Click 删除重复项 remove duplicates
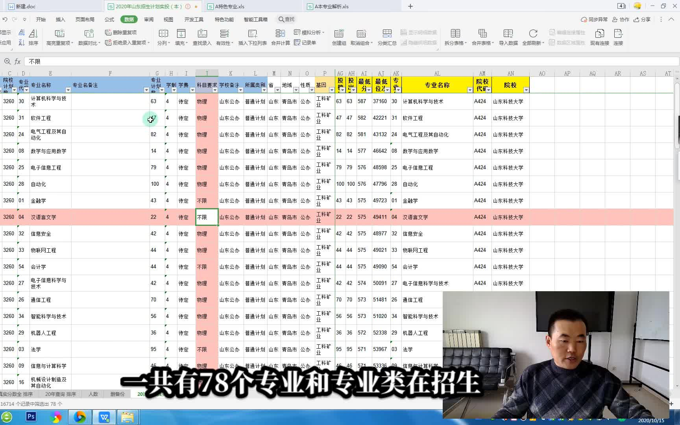 point(121,32)
